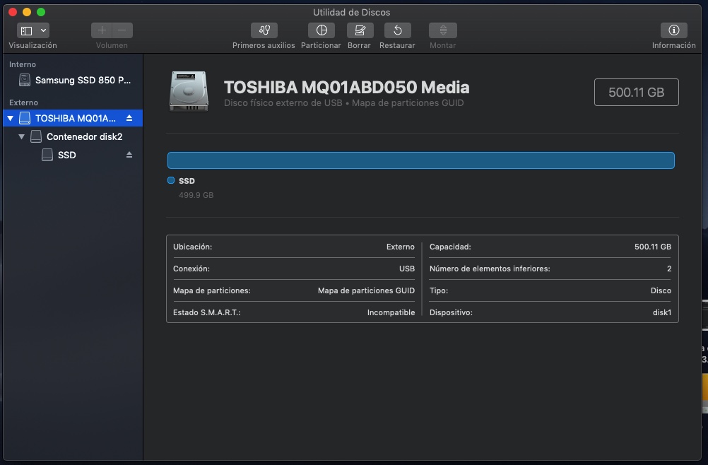Eject the TOSHIBA MQ01A disk
This screenshot has height=465, width=708.
[x=129, y=118]
